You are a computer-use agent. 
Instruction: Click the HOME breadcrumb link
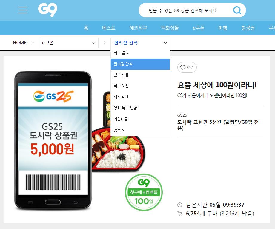tap(20, 43)
